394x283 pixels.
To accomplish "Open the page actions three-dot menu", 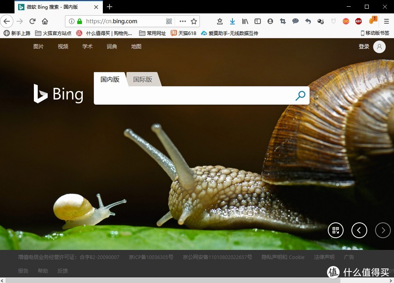I will pyautogui.click(x=183, y=21).
